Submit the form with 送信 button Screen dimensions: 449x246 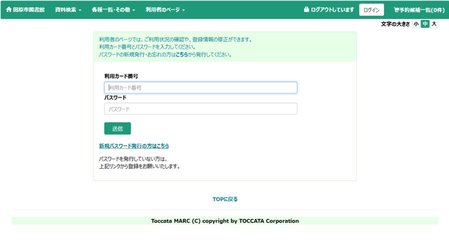point(117,128)
